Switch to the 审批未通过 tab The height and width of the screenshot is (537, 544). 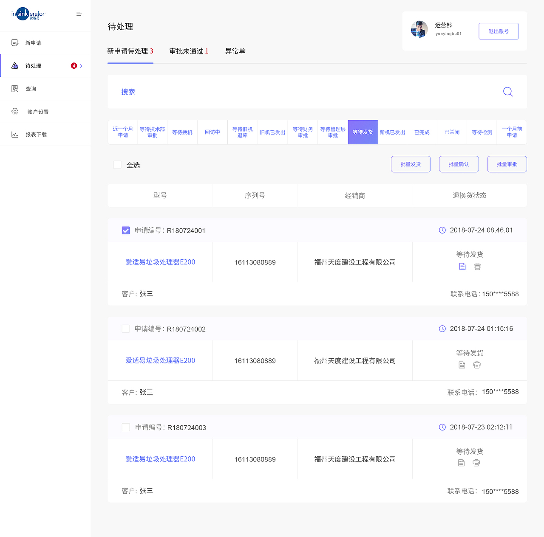tap(189, 51)
